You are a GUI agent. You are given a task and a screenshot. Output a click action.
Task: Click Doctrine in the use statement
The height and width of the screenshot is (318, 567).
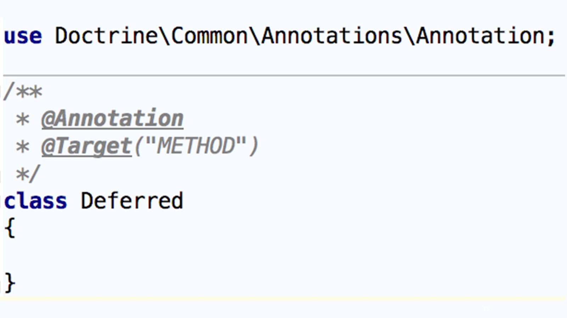click(106, 36)
